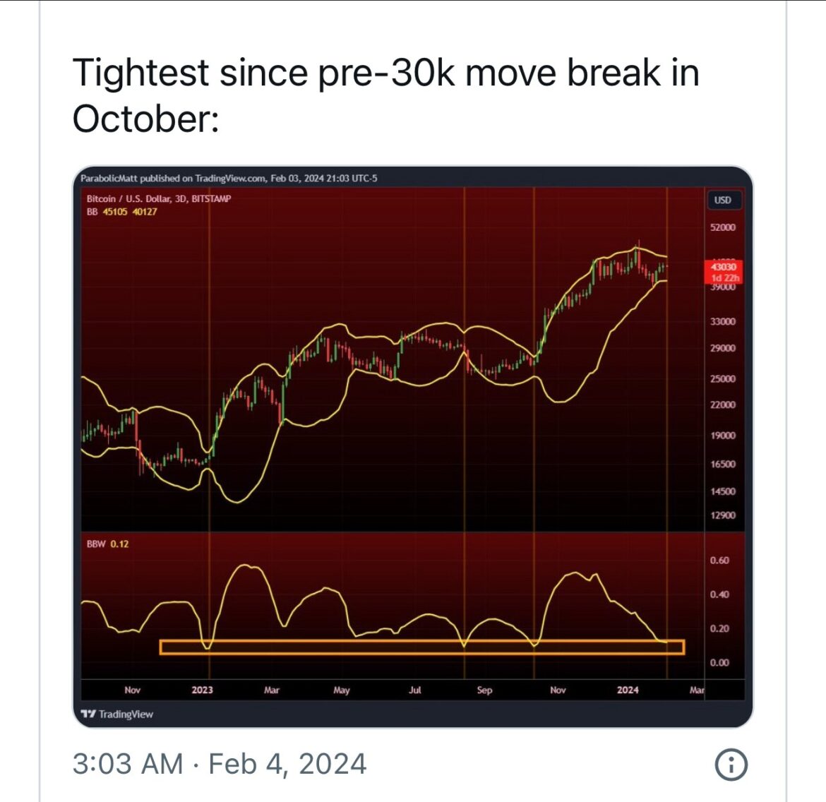
Task: Select the 2024 label on the time axis
Action: click(628, 690)
